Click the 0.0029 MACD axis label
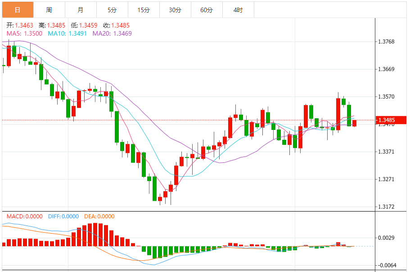The width and height of the screenshot is (410, 272). pyautogui.click(x=387, y=238)
